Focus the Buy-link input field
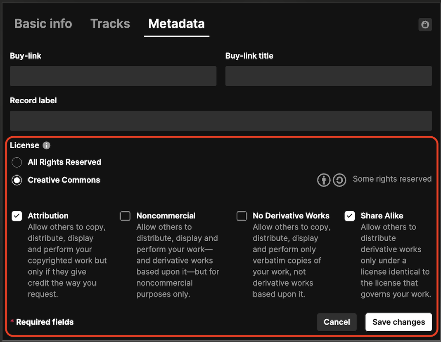Viewport: 441px width, 342px height. tap(113, 76)
